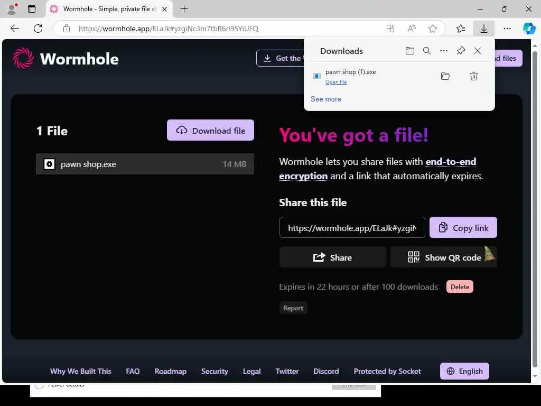Open the Favorites list icon
Screen dimensions: 541x406
(461, 29)
